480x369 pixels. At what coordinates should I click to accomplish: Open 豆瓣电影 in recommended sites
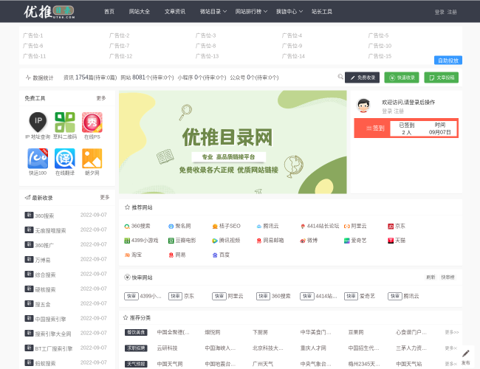pyautogui.click(x=182, y=241)
